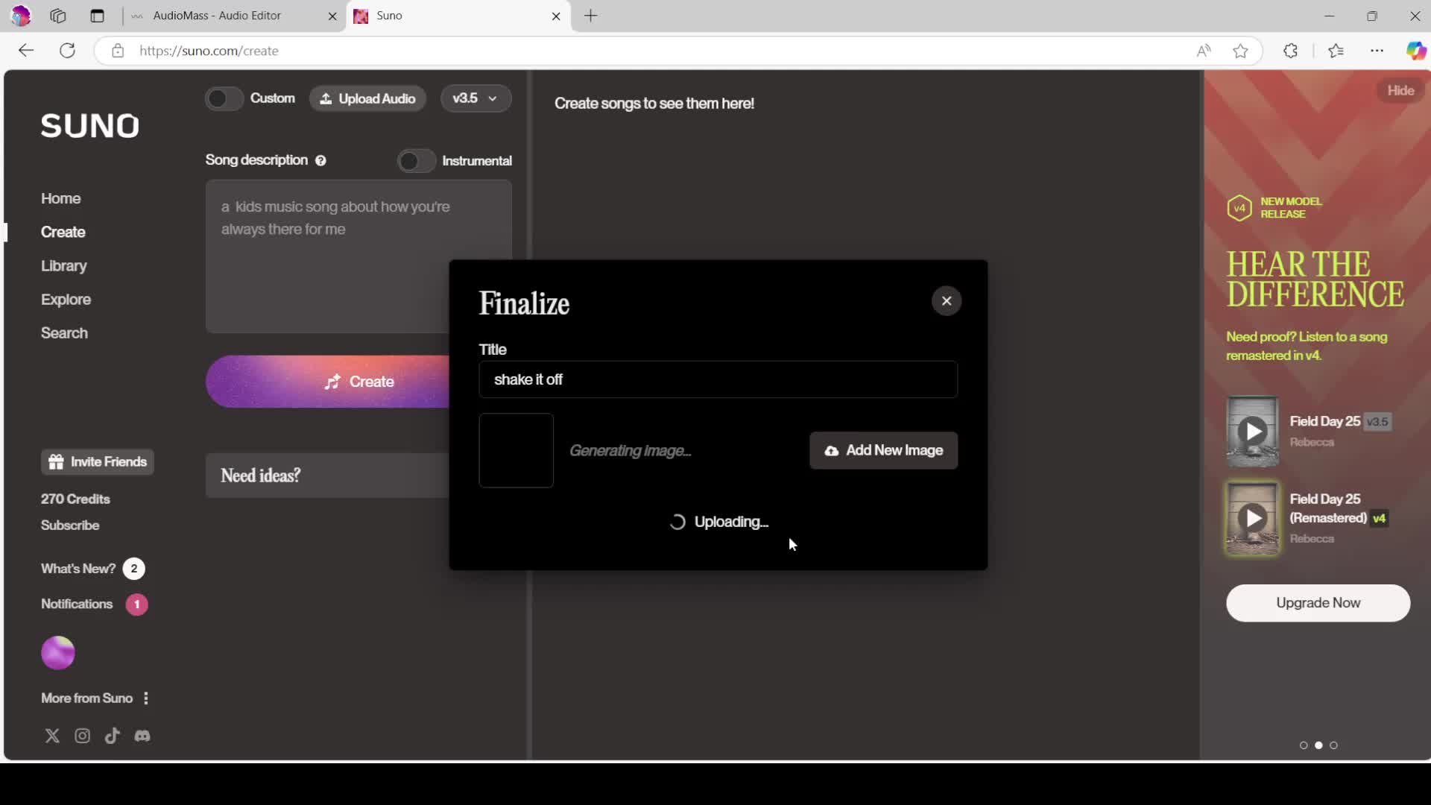
Task: Play Field Day 25 Remastered v4 track
Action: [1252, 518]
